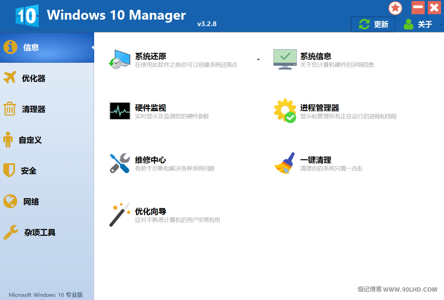Open 系统还原 by its title
The width and height of the screenshot is (444, 300).
click(151, 56)
